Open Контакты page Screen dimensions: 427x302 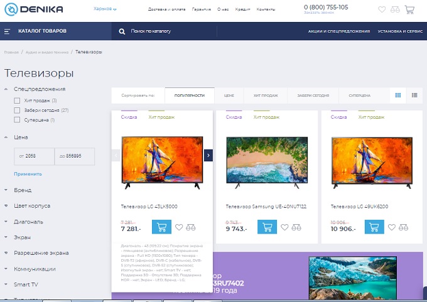click(266, 9)
